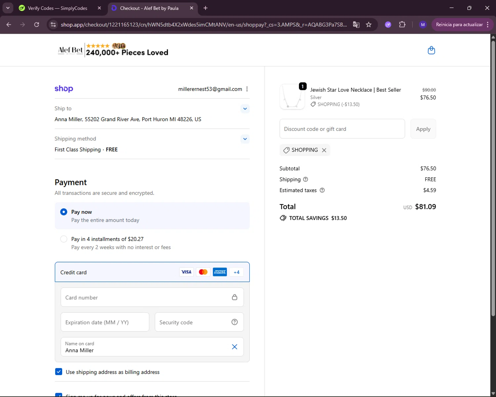Open Chrome's three-dot menu beside Reinicia
Image resolution: width=496 pixels, height=397 pixels.
pyautogui.click(x=488, y=24)
